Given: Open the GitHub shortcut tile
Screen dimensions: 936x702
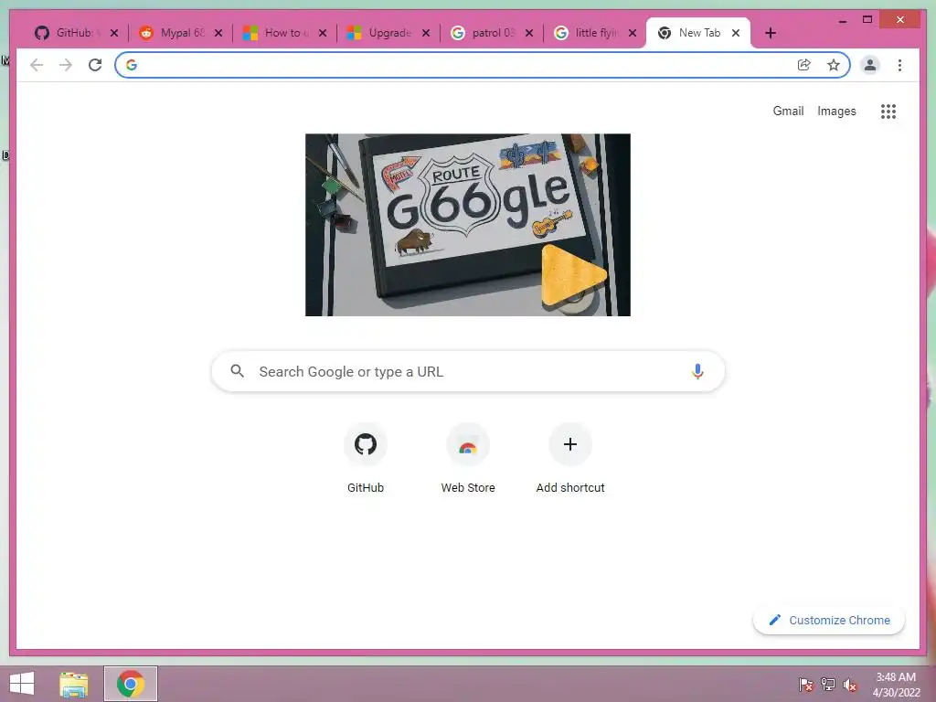Looking at the screenshot, I should [x=366, y=459].
